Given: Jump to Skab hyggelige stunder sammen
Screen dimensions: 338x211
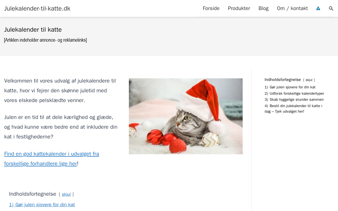Looking at the screenshot, I should [294, 100].
